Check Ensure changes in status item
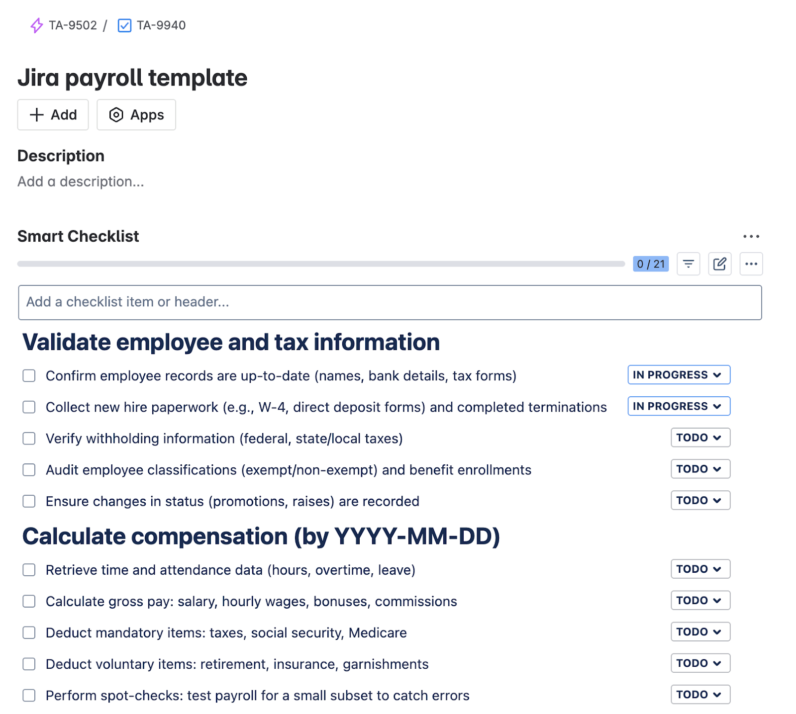The width and height of the screenshot is (796, 714). click(x=29, y=501)
